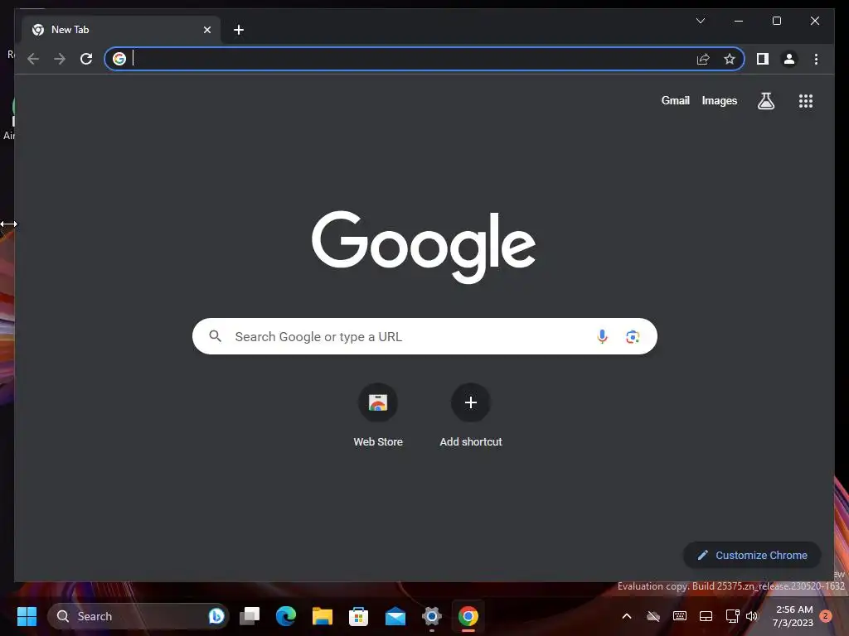
Task: Open the touch keyboard tray icon
Action: click(680, 616)
